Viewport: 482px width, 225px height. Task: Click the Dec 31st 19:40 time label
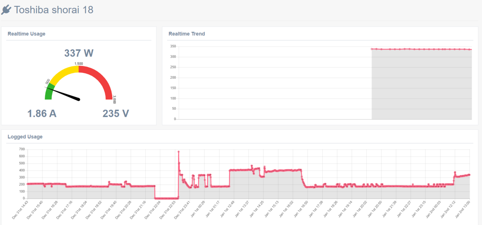point(109,210)
